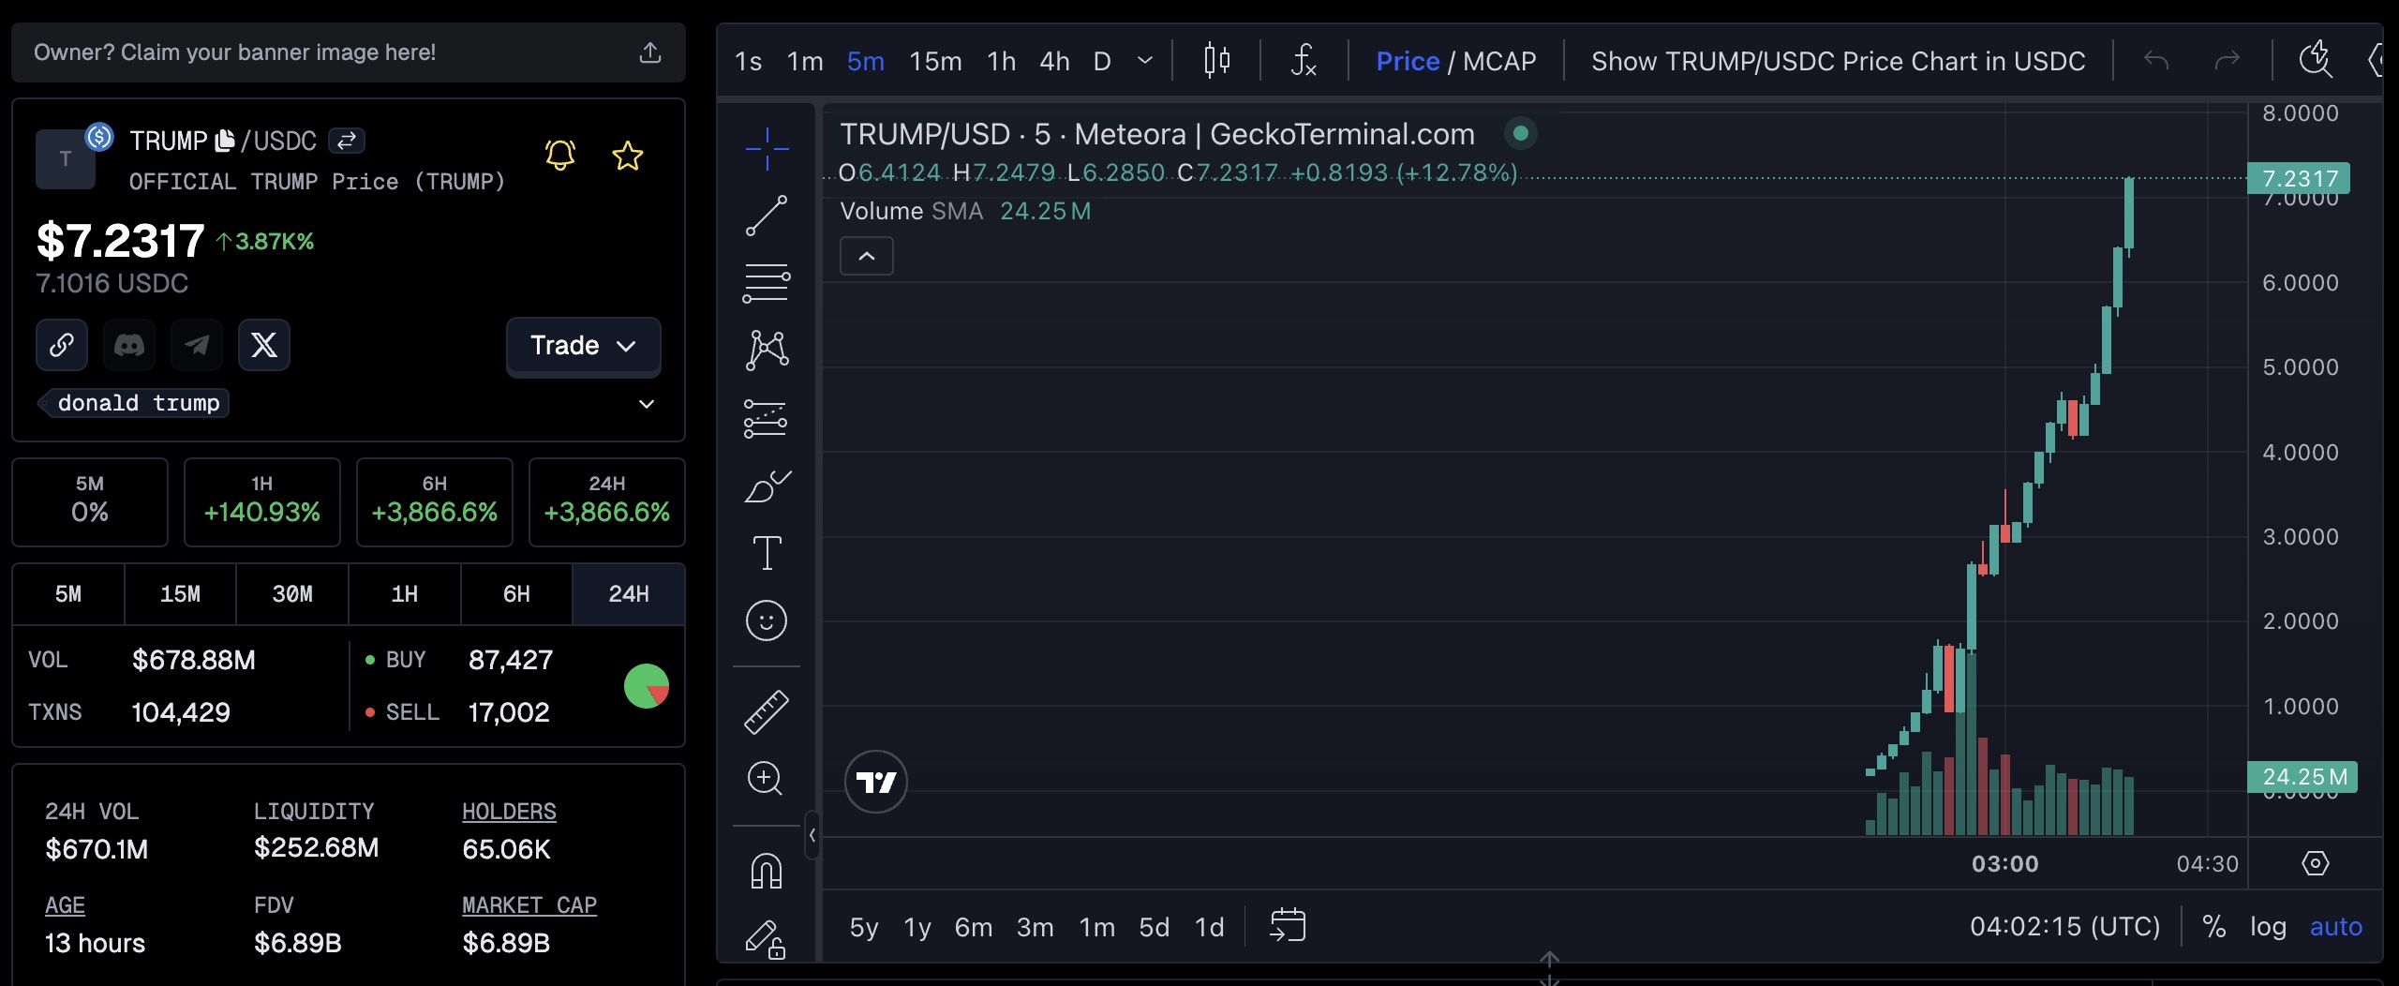Screen dimensions: 2399x986
Task: Select the 5m timeframe
Action: tap(866, 61)
